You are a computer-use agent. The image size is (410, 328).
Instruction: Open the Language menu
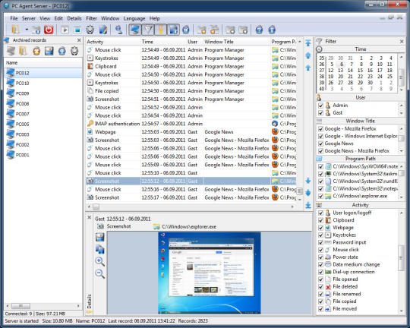coord(134,18)
